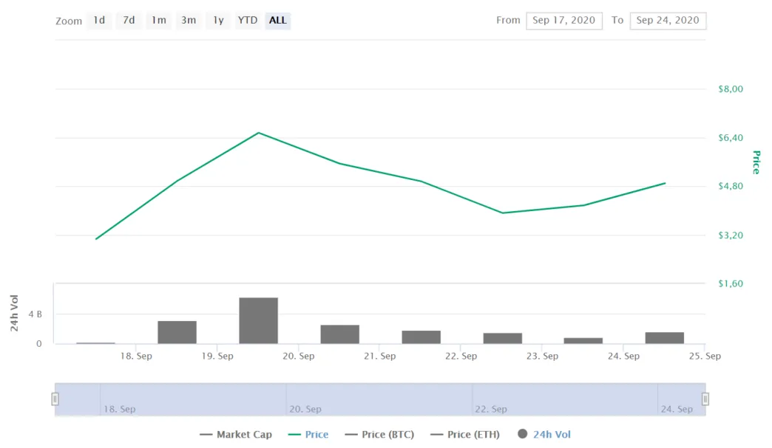Viewport: 772px width, 448px height.
Task: Activate the ALL zoom preset
Action: [x=277, y=21]
